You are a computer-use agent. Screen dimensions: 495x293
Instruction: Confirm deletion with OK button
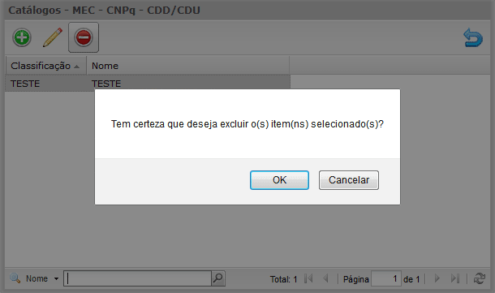(279, 180)
